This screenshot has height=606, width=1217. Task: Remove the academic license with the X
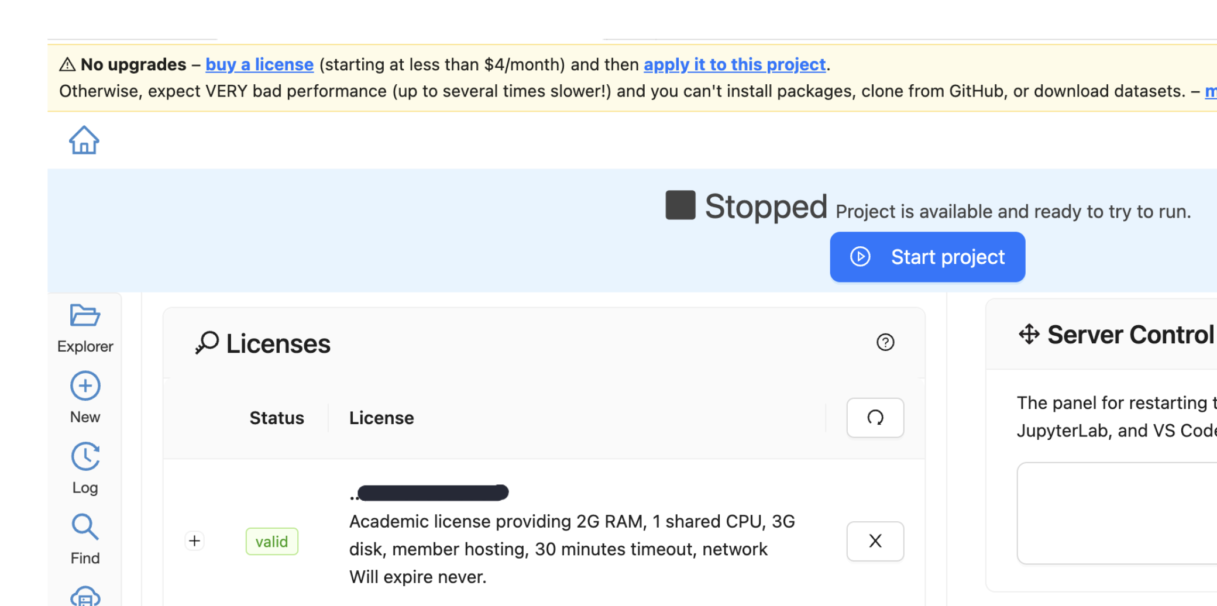coord(875,541)
